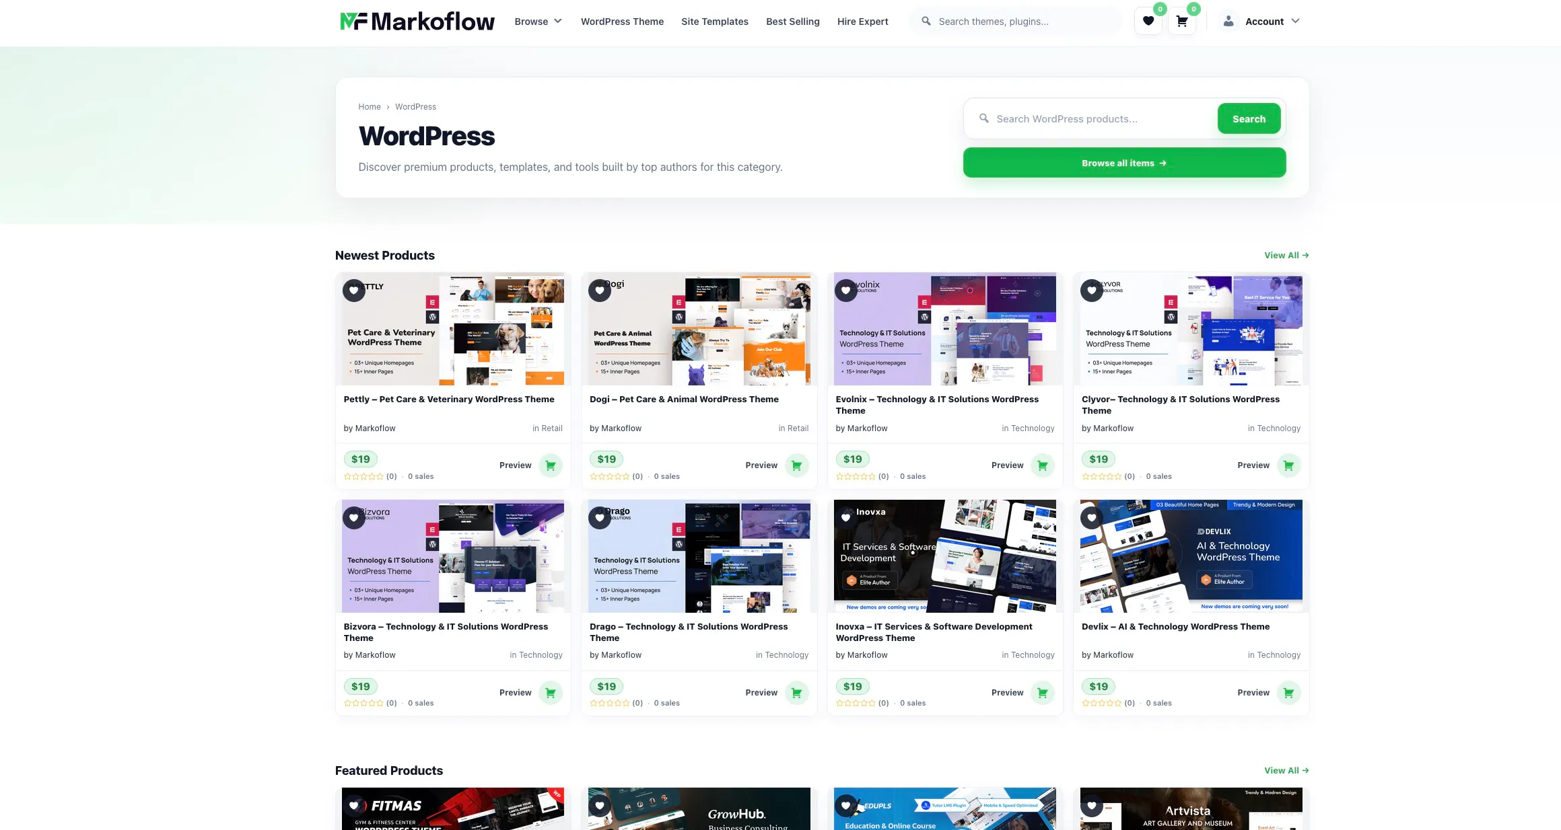Favorite the Fitmas theme with heart icon
This screenshot has height=830, width=1561.
354,805
